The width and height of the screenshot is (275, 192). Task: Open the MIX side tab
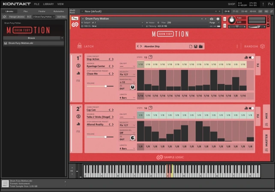266,117
